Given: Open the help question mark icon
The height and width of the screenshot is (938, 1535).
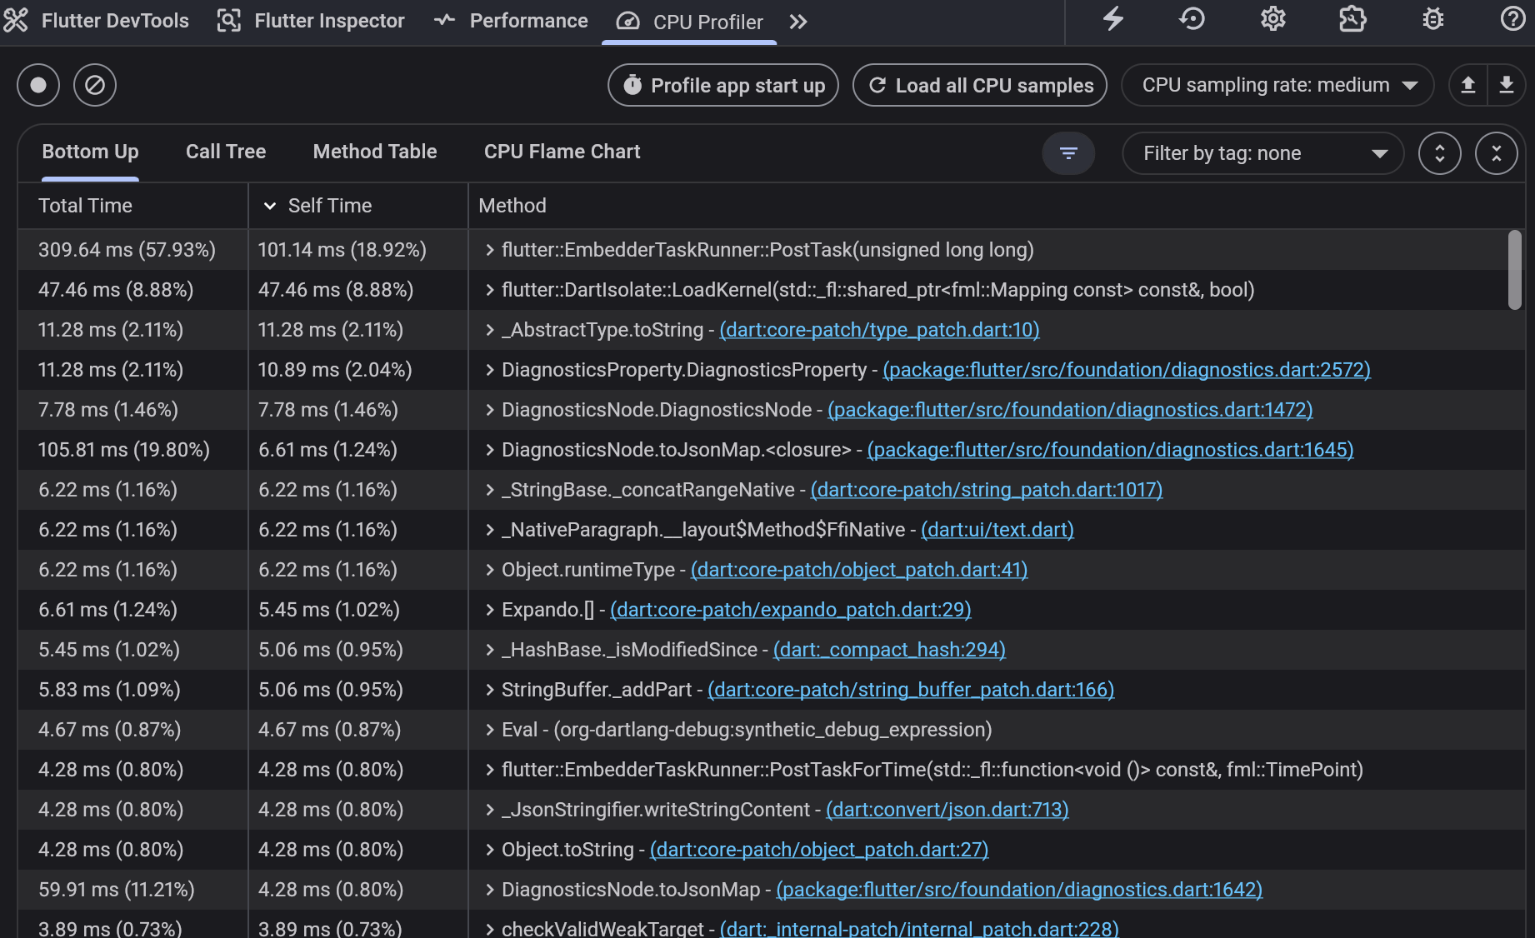Looking at the screenshot, I should point(1512,19).
